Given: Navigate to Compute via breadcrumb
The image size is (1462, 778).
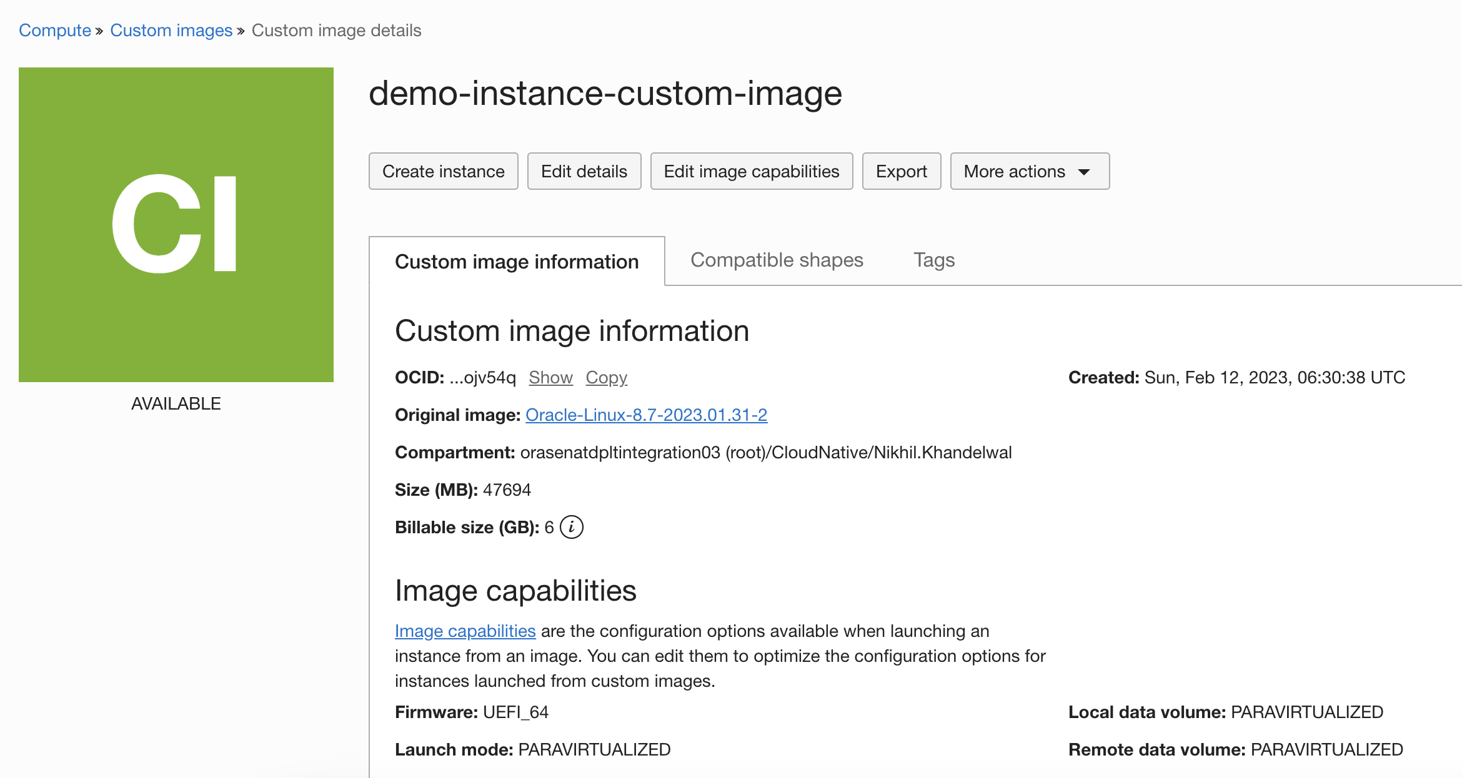Looking at the screenshot, I should pyautogui.click(x=54, y=29).
